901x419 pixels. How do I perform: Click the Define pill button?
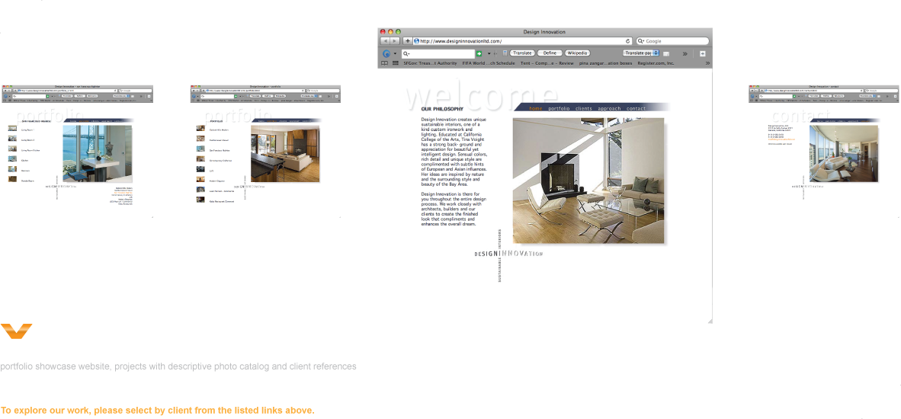[550, 53]
